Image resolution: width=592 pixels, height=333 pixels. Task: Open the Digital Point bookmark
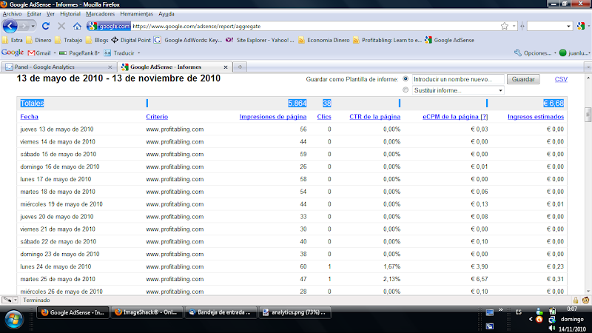coord(131,40)
